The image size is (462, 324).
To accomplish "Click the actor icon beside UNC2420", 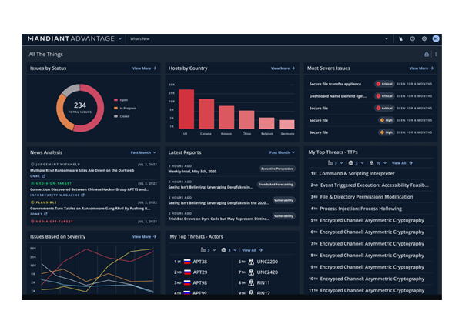I will point(251,272).
